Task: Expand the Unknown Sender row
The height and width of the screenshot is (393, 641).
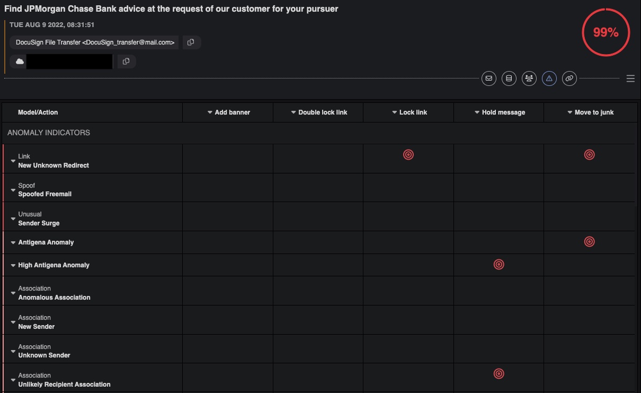Action: tap(13, 351)
